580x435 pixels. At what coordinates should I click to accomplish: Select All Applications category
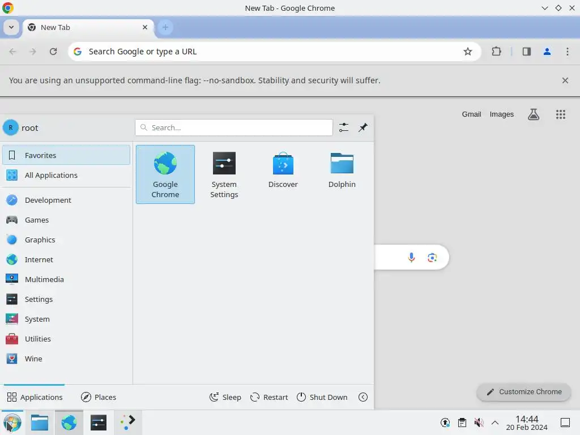[66, 175]
